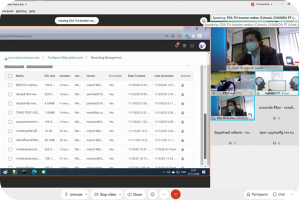
Task: Open the Participant menu
Action: click(7, 11)
